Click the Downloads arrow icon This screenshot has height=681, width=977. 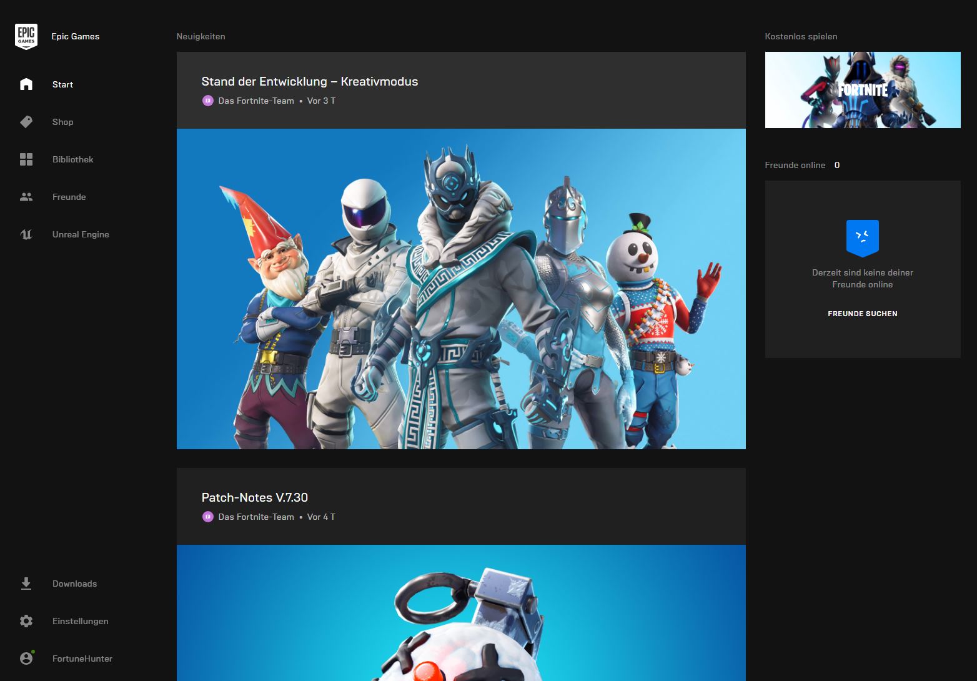click(26, 584)
